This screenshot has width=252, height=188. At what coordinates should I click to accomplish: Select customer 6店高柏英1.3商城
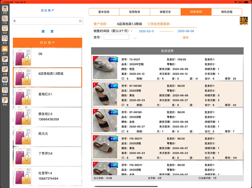coord(48,77)
